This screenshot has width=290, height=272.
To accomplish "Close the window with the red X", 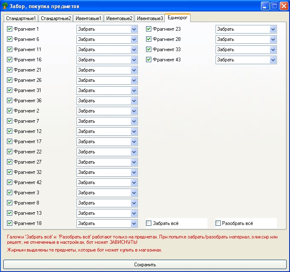I will click(x=283, y=6).
